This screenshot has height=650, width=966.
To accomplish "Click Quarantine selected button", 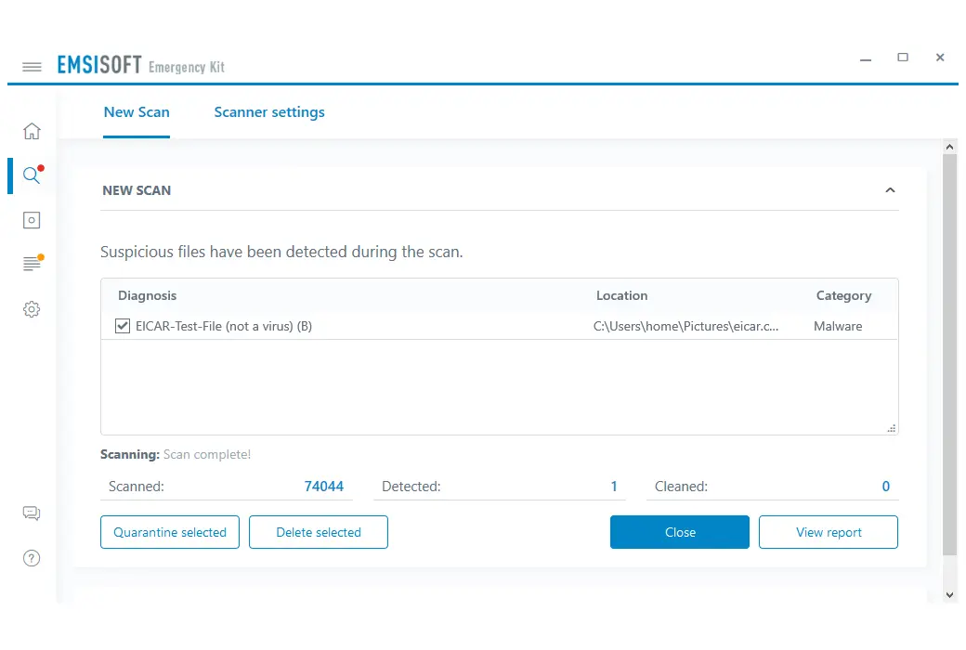I will pyautogui.click(x=170, y=532).
